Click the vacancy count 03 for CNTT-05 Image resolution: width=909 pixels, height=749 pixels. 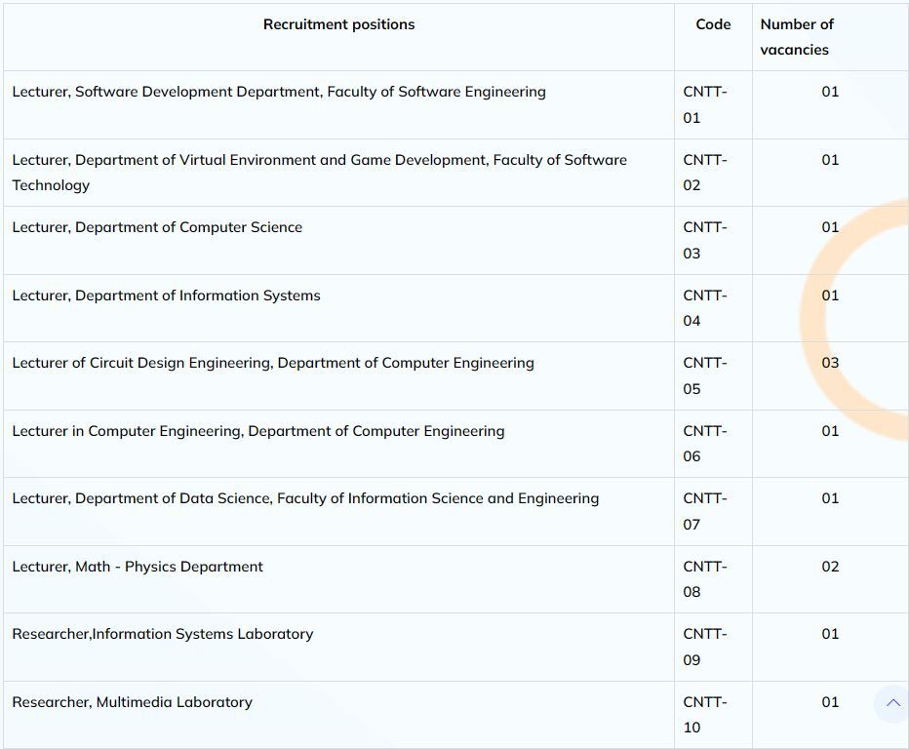pos(830,363)
